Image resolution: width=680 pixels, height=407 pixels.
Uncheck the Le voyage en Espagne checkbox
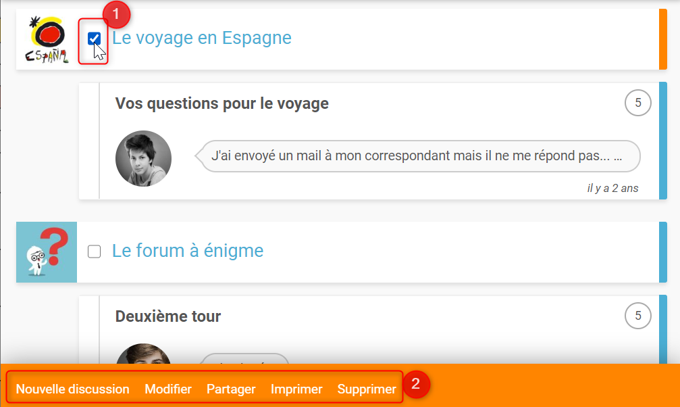coord(95,39)
